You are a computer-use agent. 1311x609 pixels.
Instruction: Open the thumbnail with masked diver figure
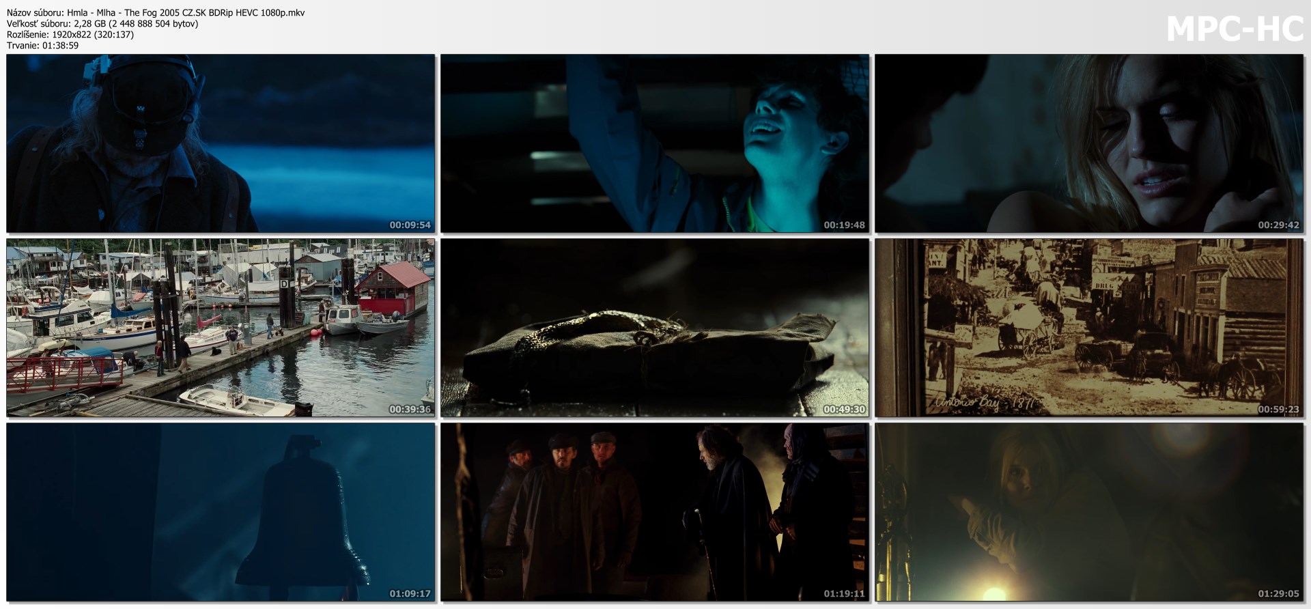(221, 143)
